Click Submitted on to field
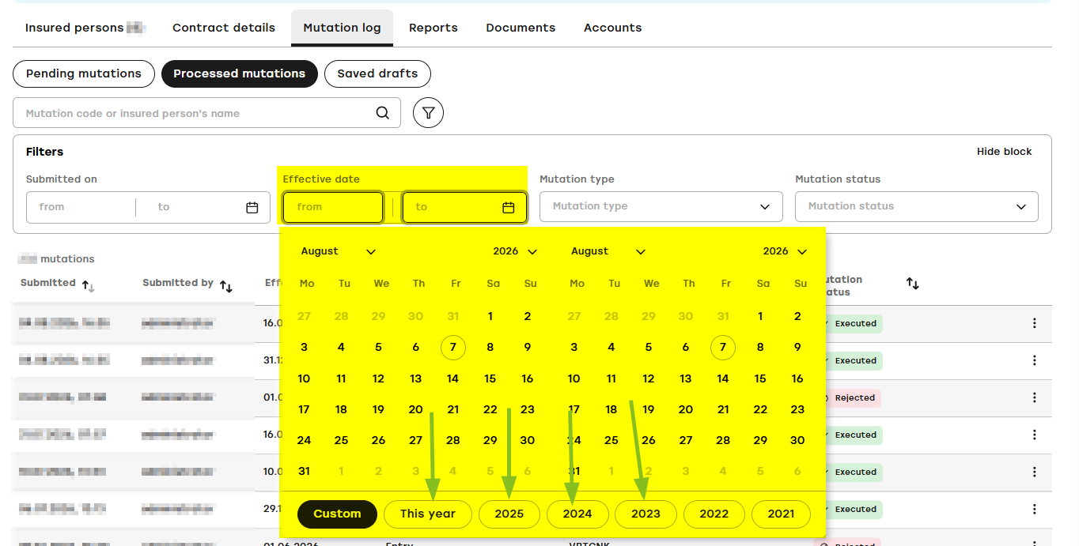1079x546 pixels. pyautogui.click(x=190, y=207)
